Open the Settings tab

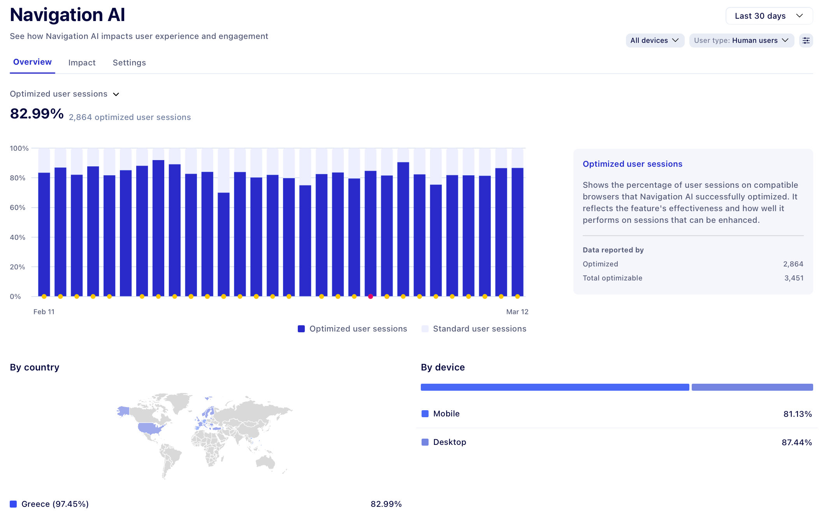129,63
